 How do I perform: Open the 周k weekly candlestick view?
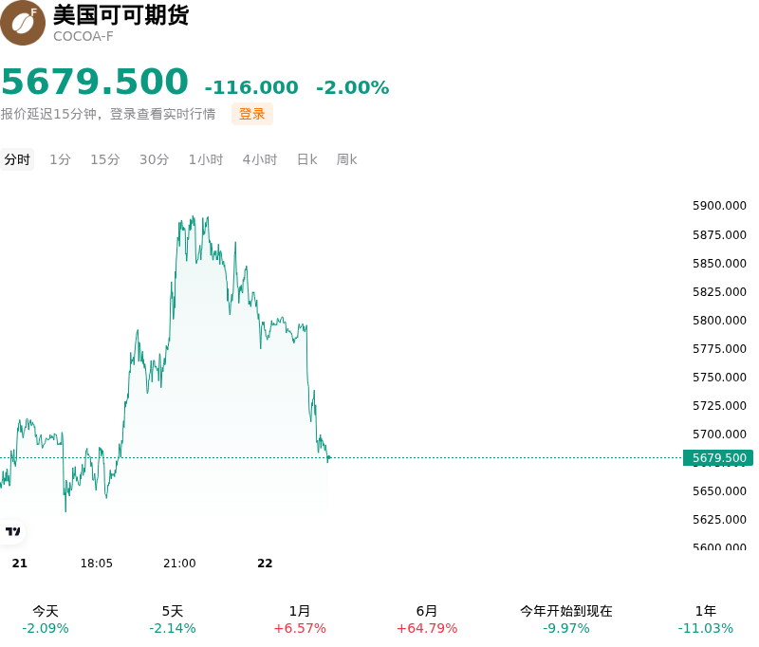[x=346, y=159]
